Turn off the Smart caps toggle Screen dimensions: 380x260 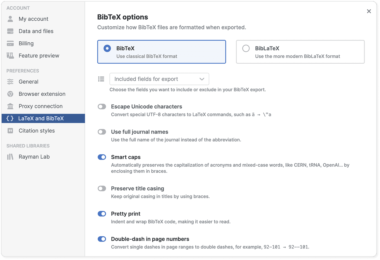(102, 157)
